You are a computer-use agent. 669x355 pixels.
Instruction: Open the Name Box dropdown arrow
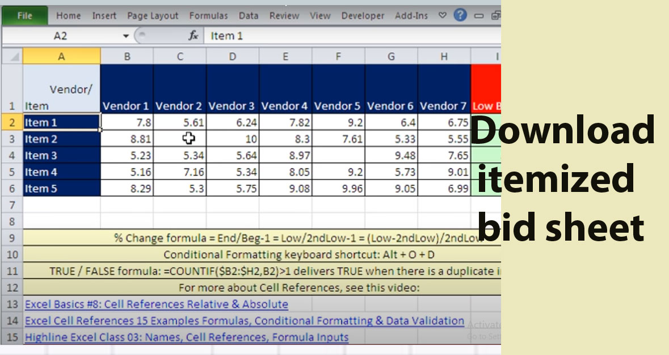click(x=126, y=35)
